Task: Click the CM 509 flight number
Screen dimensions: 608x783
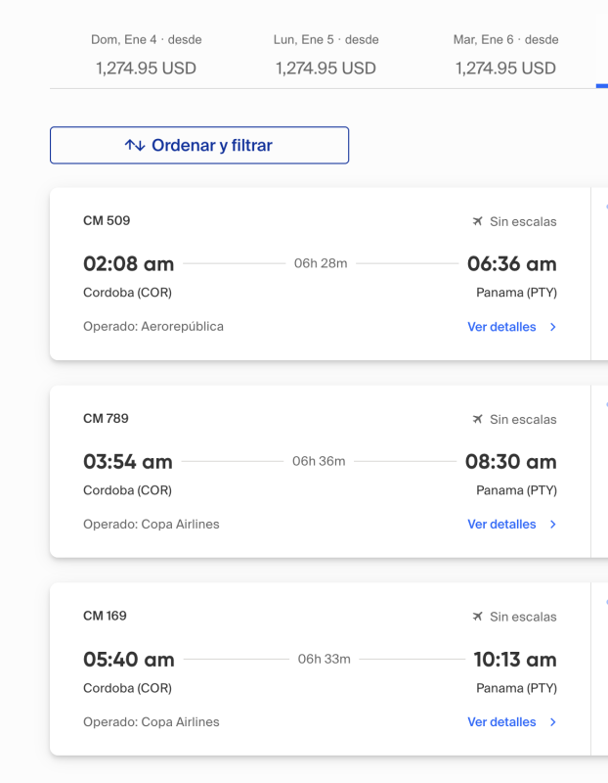Action: (107, 220)
